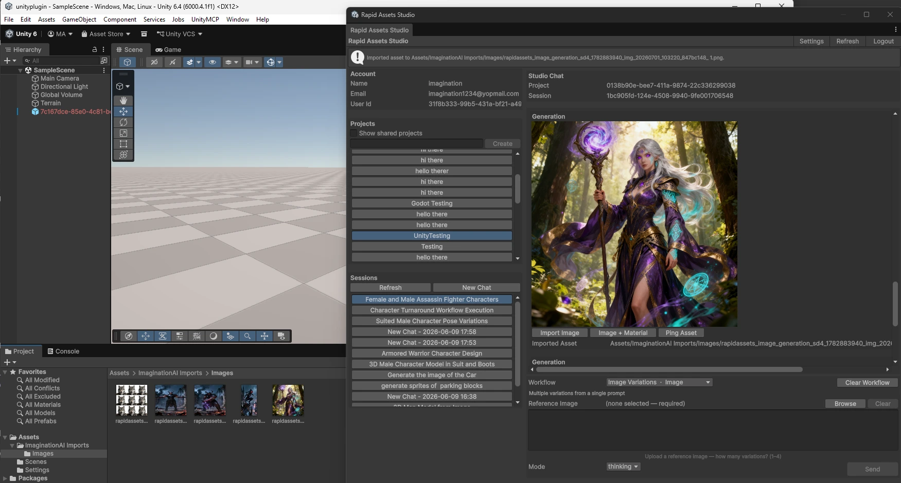
Task: Click the Rapid Assets Studio Settings button
Action: point(811,41)
